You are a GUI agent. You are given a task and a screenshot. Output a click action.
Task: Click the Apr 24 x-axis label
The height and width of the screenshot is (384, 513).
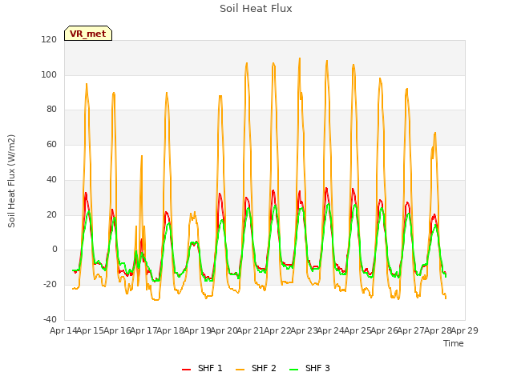(x=331, y=330)
